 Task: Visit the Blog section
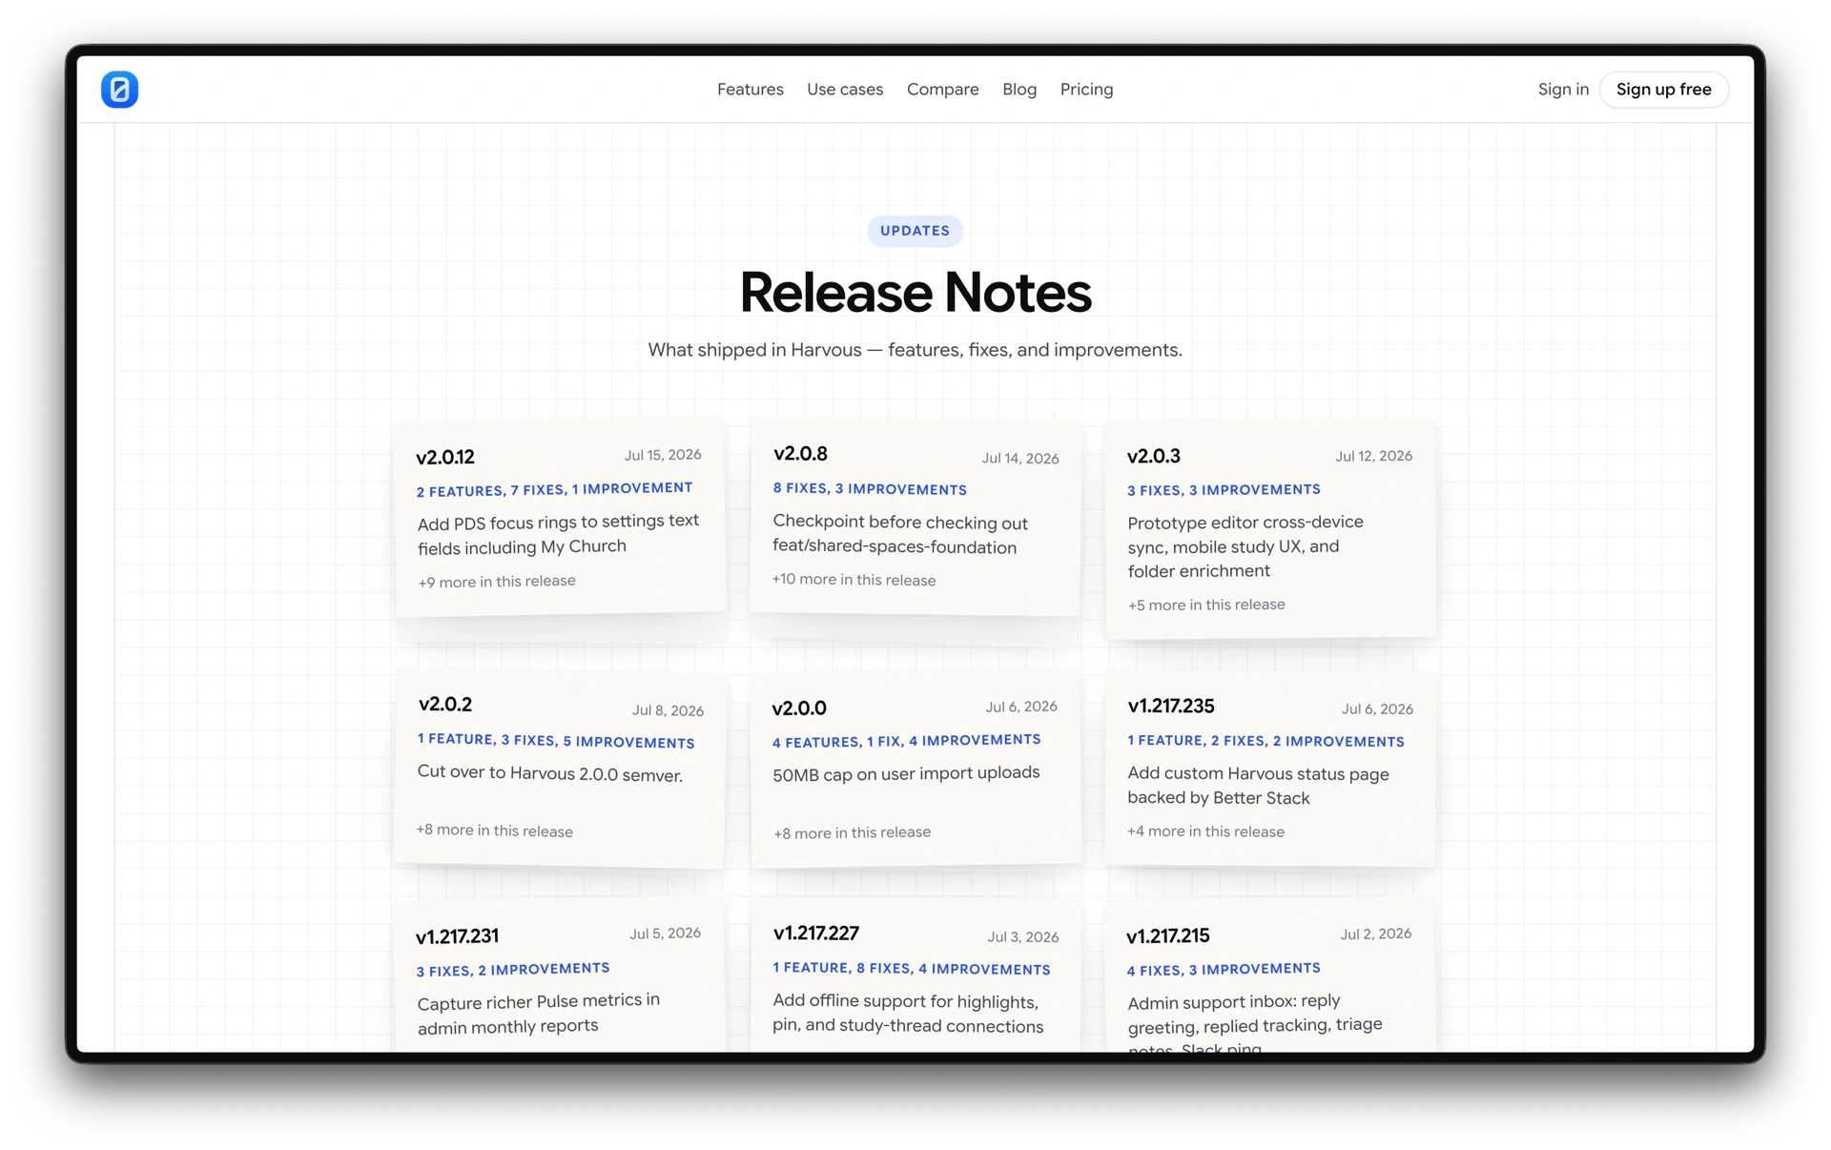(x=1019, y=90)
